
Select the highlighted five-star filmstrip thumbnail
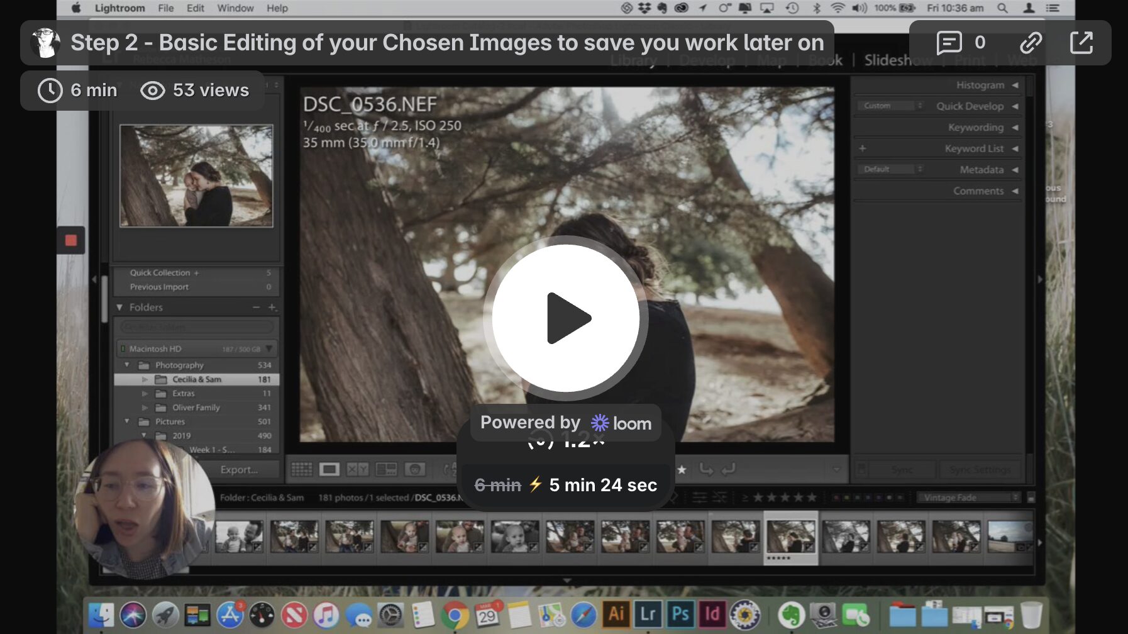[790, 536]
